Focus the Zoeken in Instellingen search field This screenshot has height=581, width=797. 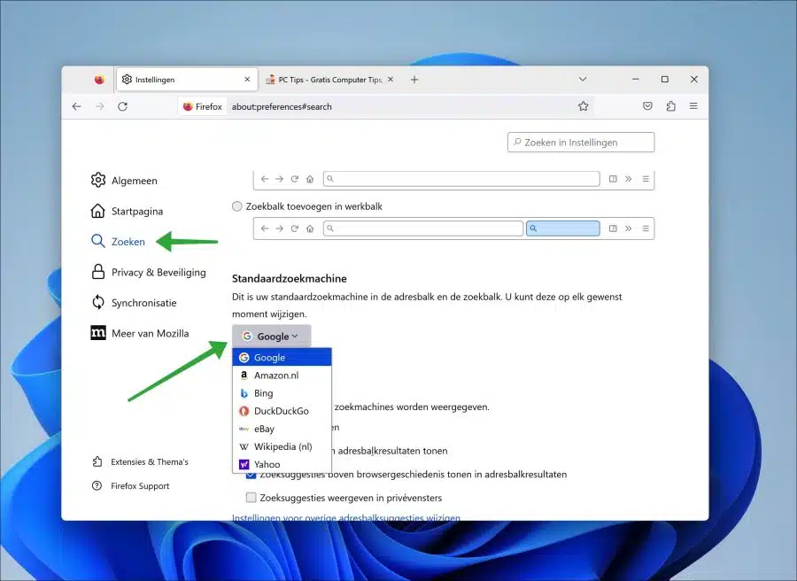(x=581, y=143)
